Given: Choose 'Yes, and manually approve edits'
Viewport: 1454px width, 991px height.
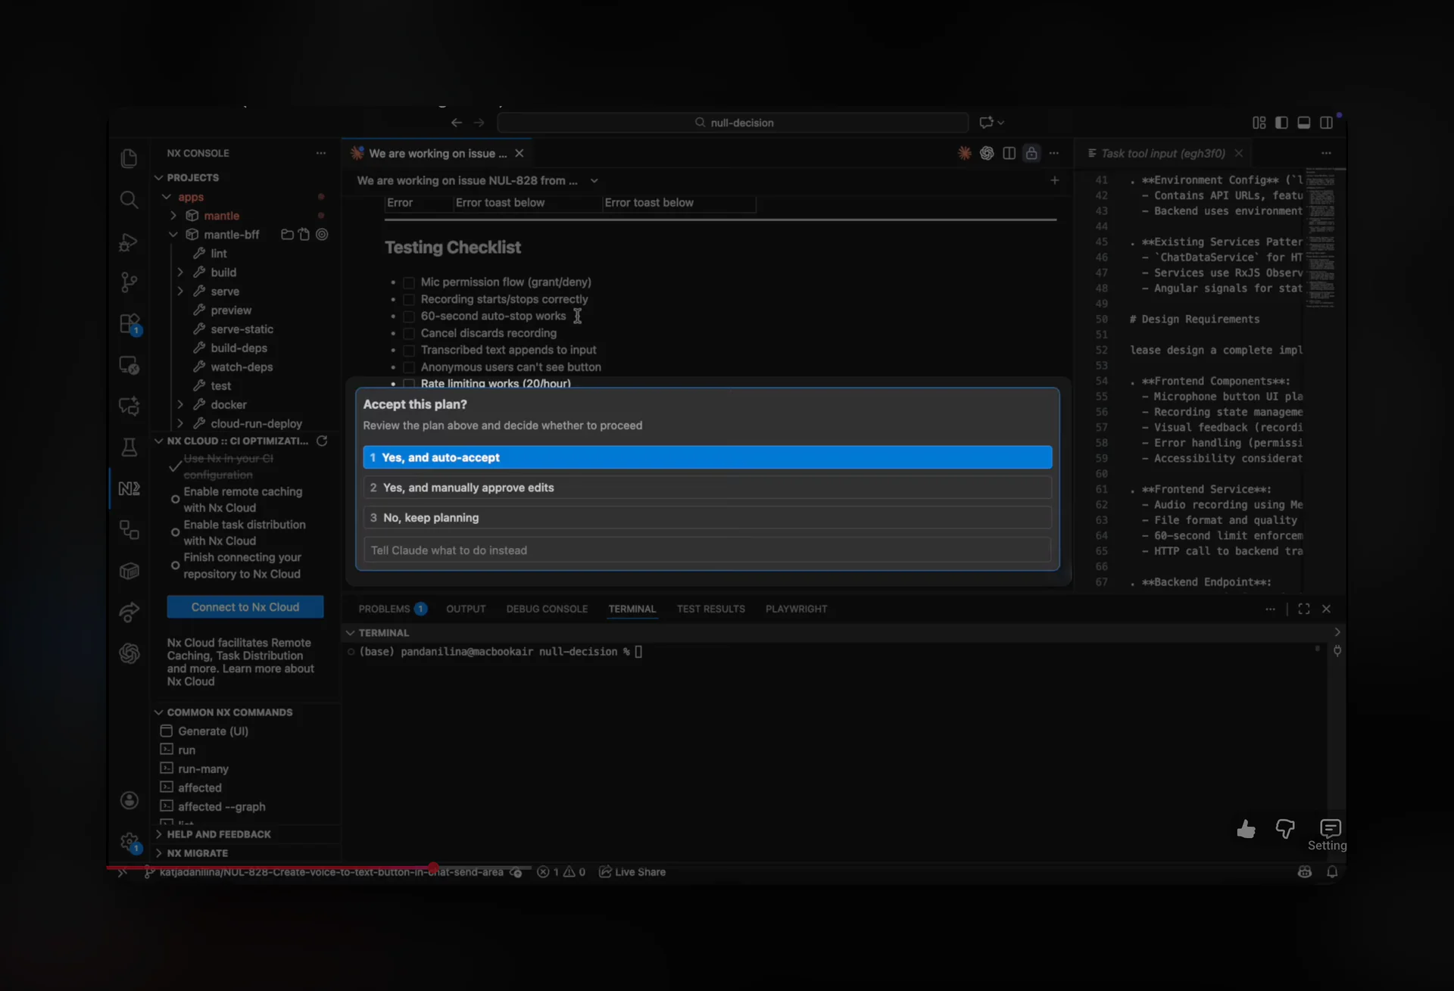Looking at the screenshot, I should tap(707, 488).
